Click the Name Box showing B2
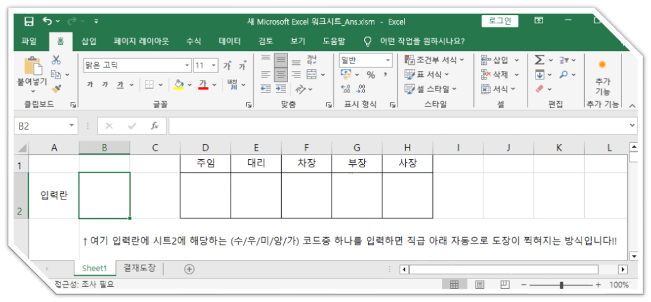 click(41, 126)
